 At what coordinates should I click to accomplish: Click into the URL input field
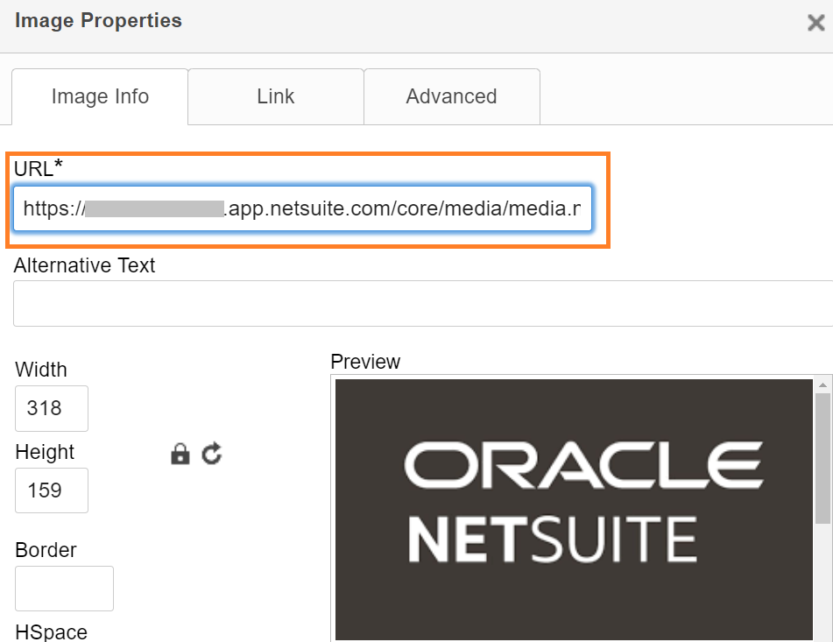(302, 208)
